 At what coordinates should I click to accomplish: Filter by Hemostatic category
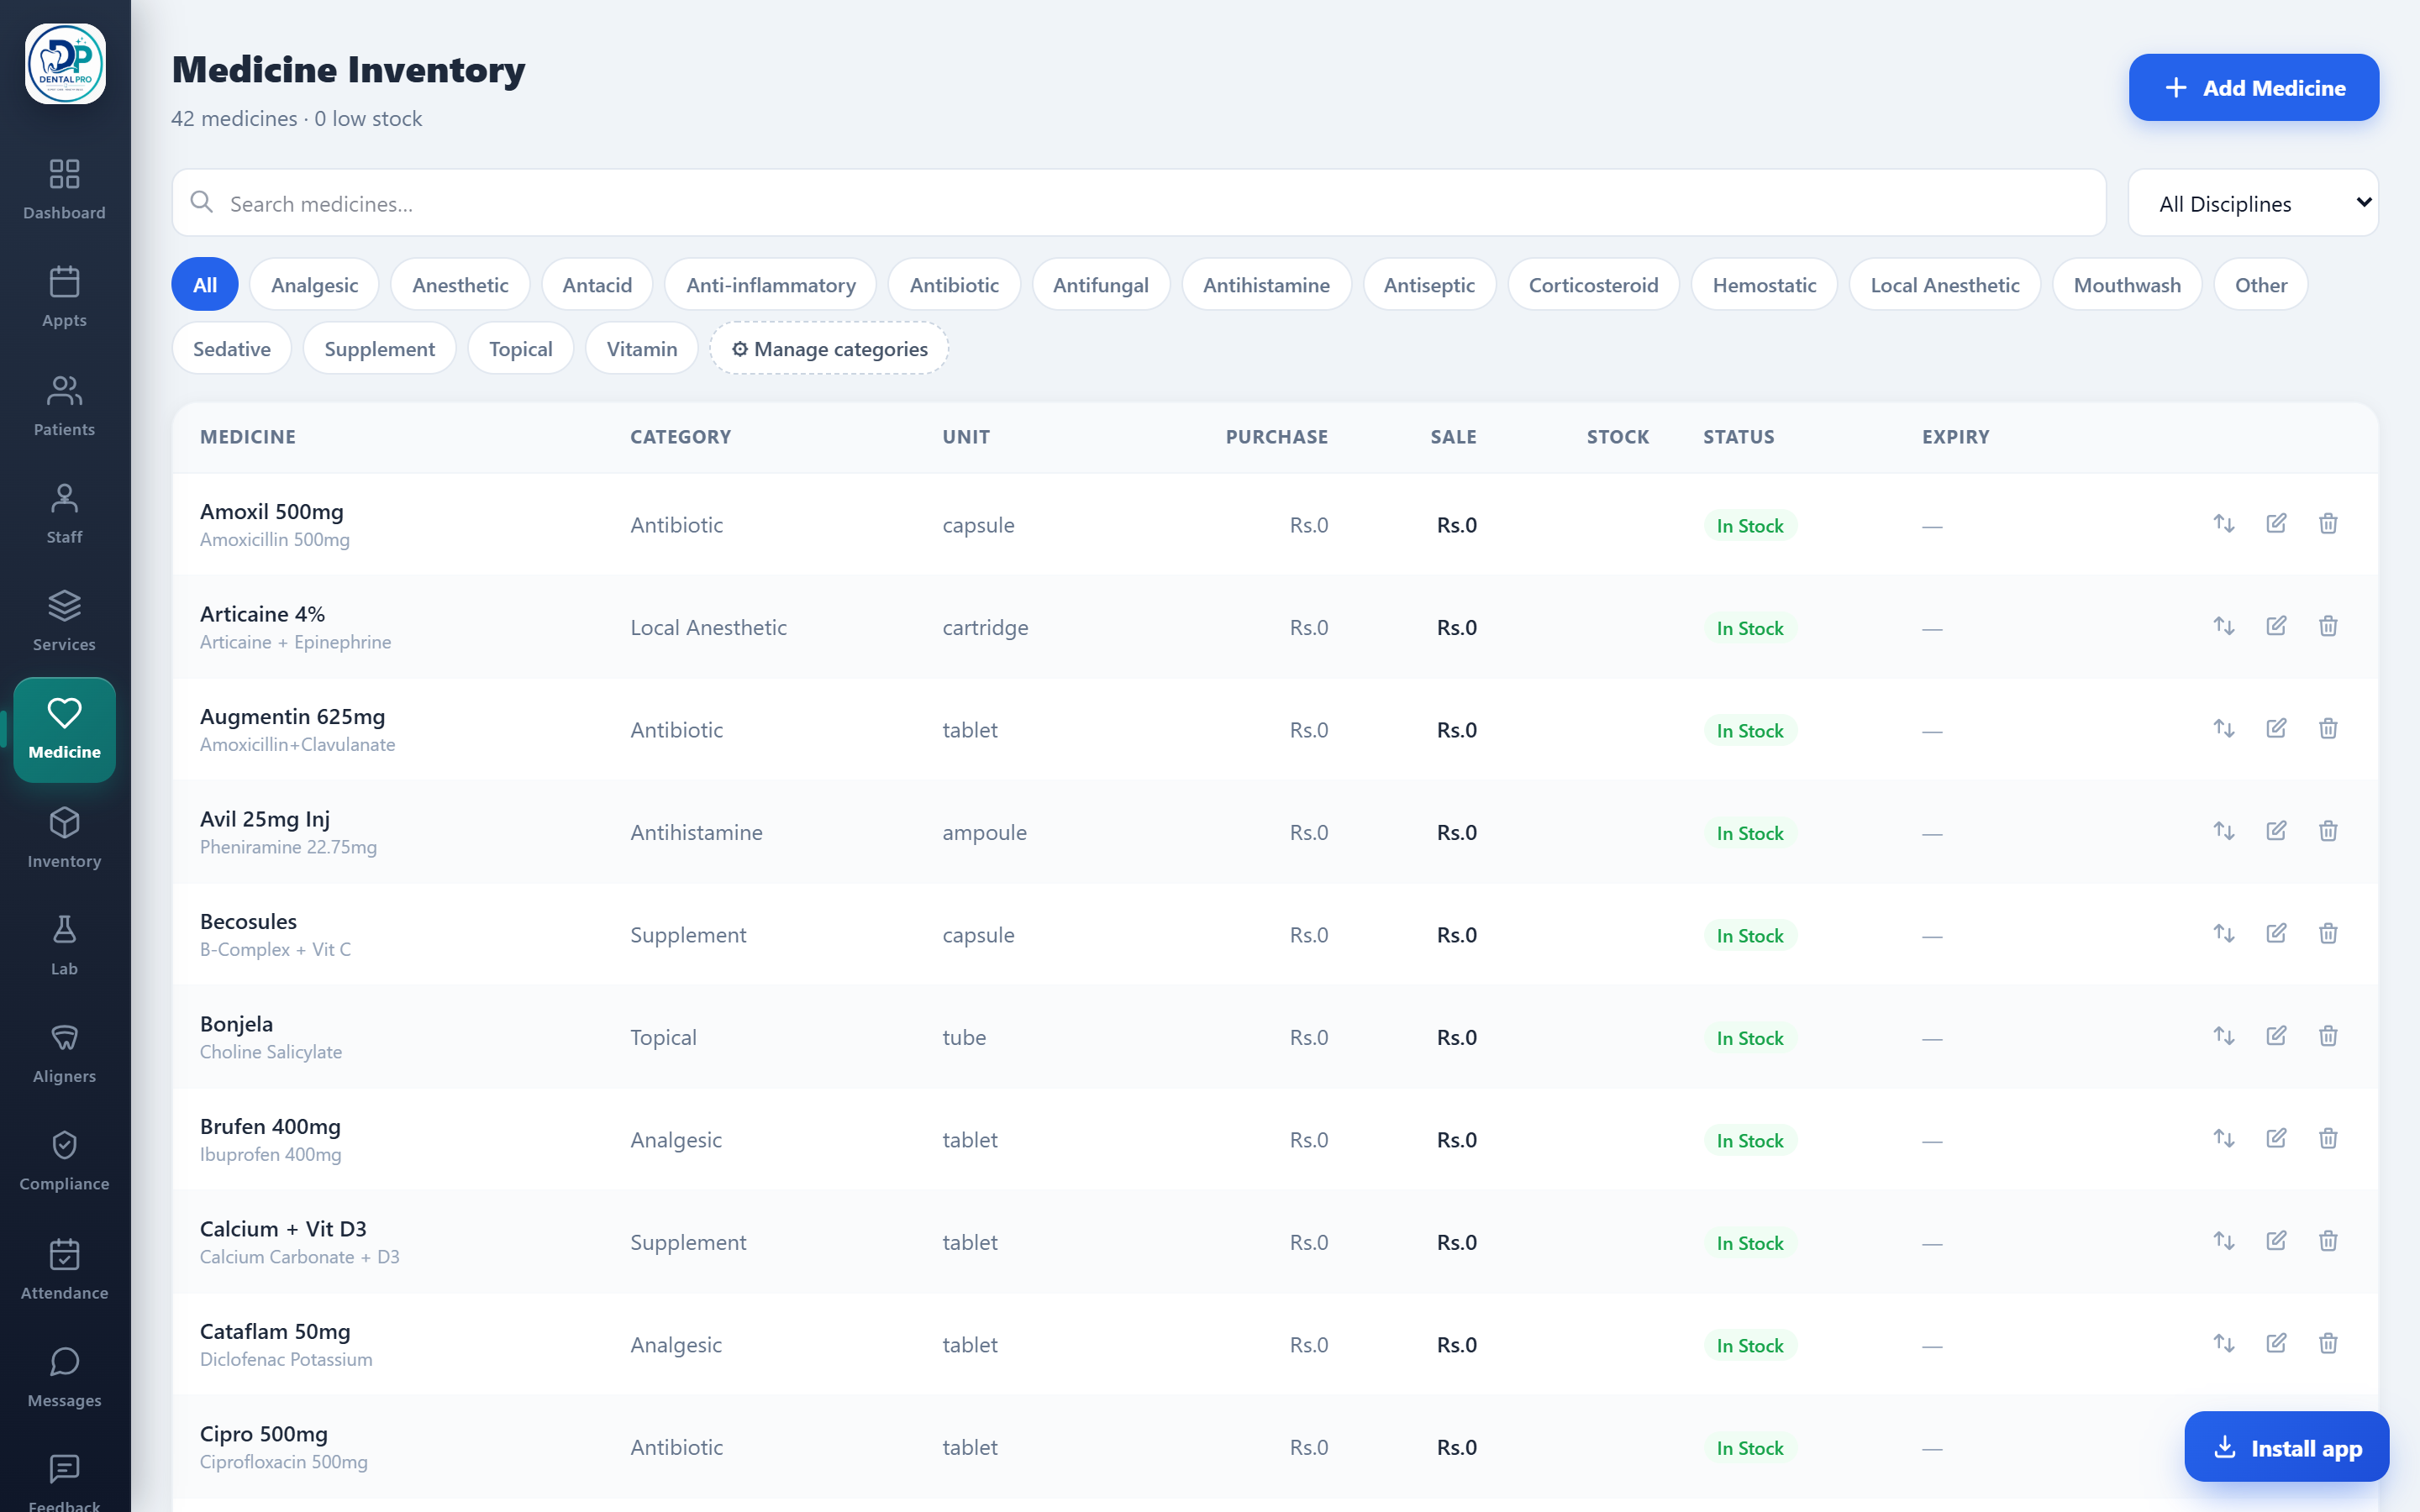pos(1764,285)
